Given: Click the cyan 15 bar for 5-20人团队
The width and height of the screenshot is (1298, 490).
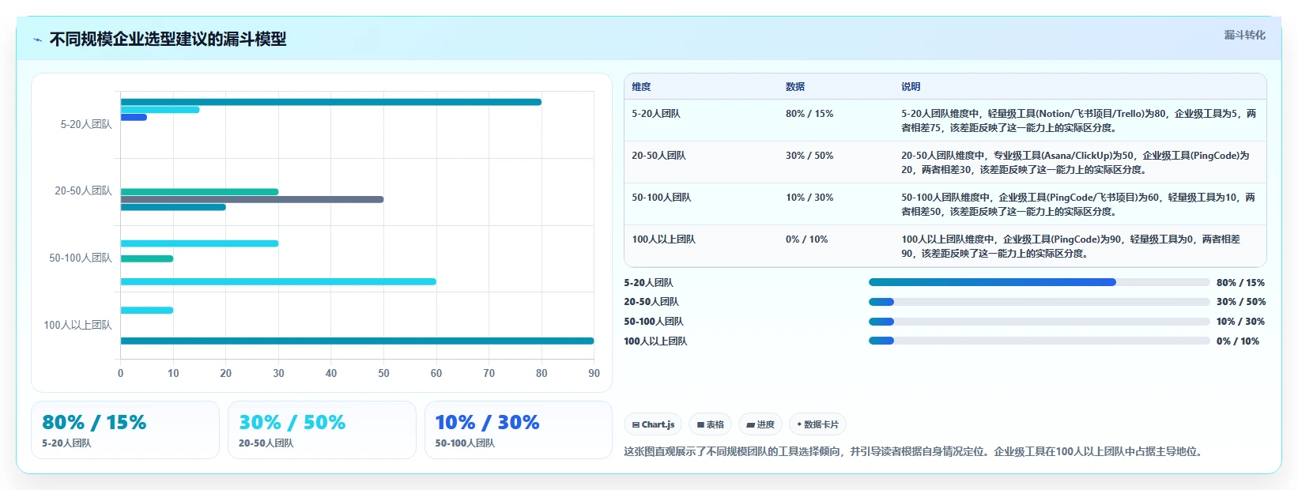Looking at the screenshot, I should (x=160, y=110).
